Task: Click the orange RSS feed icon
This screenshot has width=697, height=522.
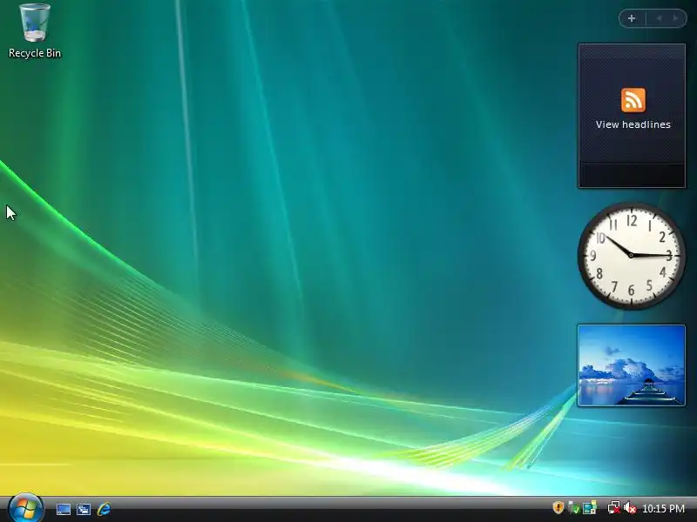Action: 633,100
